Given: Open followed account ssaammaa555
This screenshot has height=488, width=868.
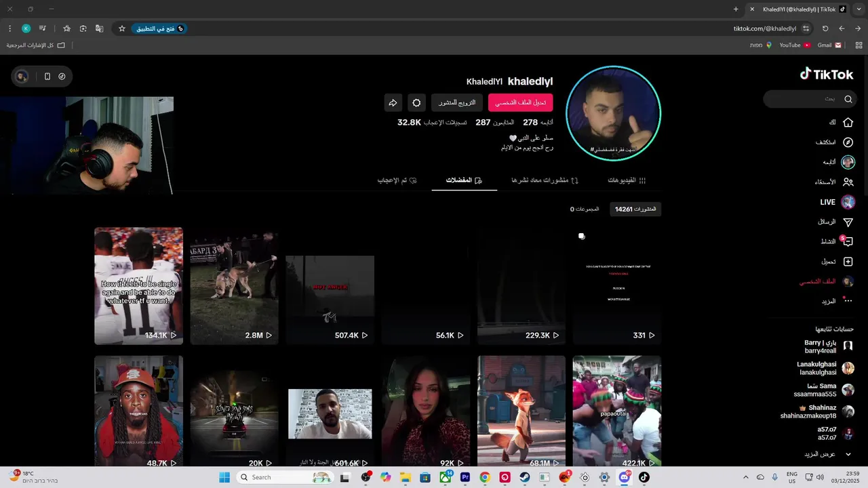Looking at the screenshot, I should tap(824, 390).
